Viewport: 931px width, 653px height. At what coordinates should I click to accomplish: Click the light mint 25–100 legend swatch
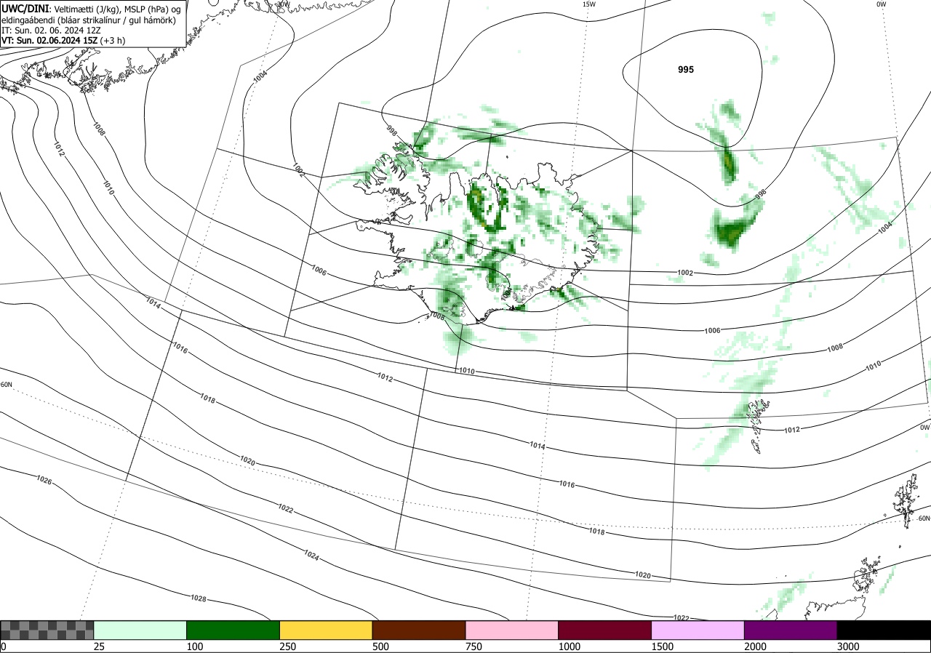click(140, 630)
